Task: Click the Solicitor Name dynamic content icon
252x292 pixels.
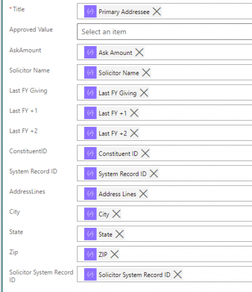Action: click(90, 72)
